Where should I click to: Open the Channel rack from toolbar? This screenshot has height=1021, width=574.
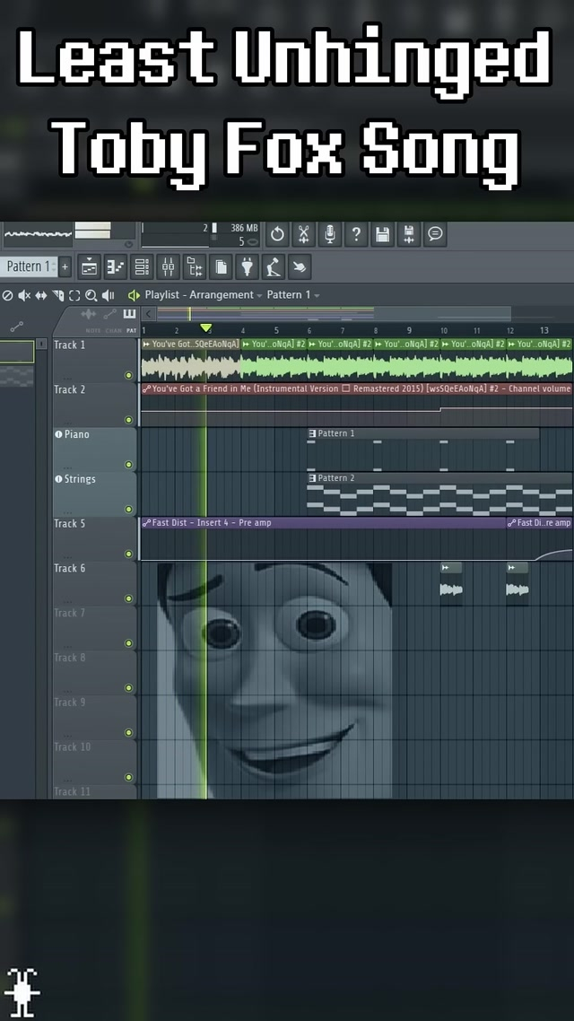[142, 266]
